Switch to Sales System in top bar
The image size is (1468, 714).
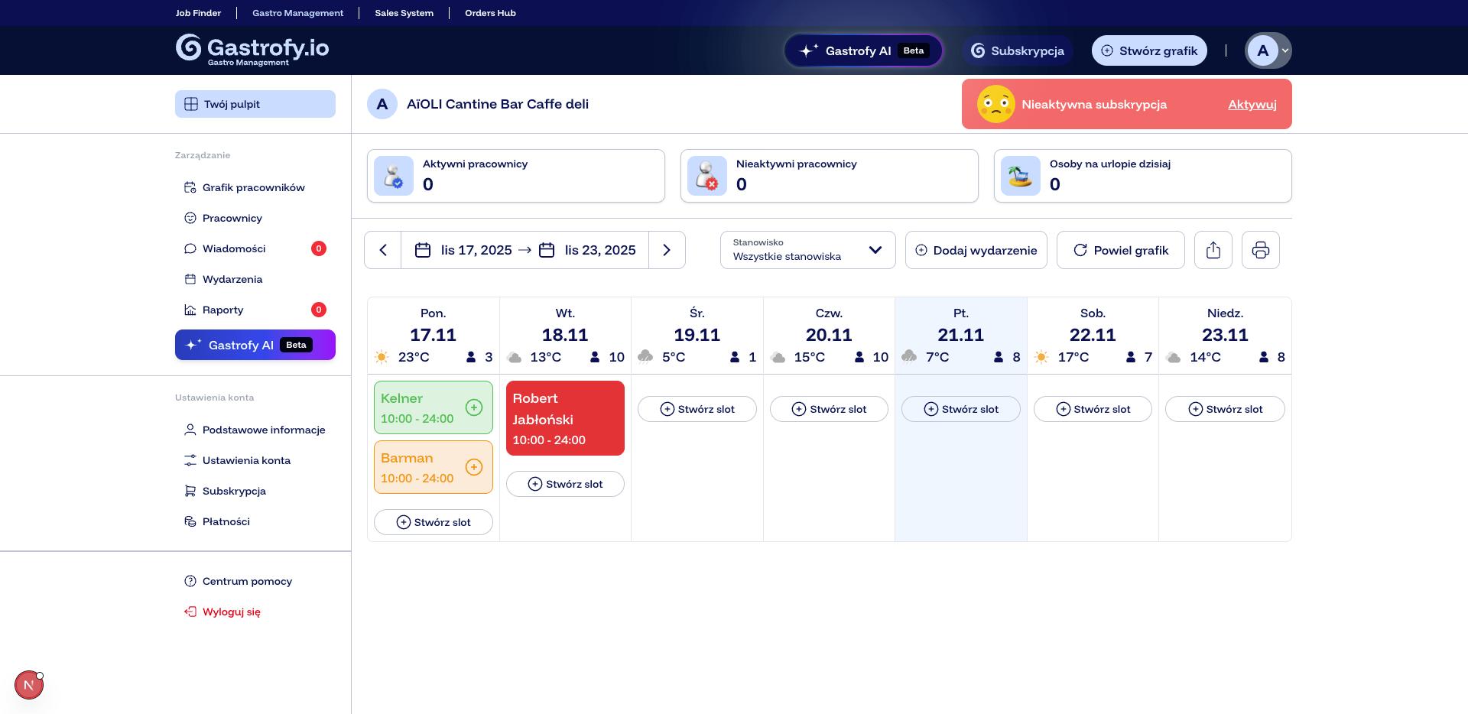tap(404, 13)
